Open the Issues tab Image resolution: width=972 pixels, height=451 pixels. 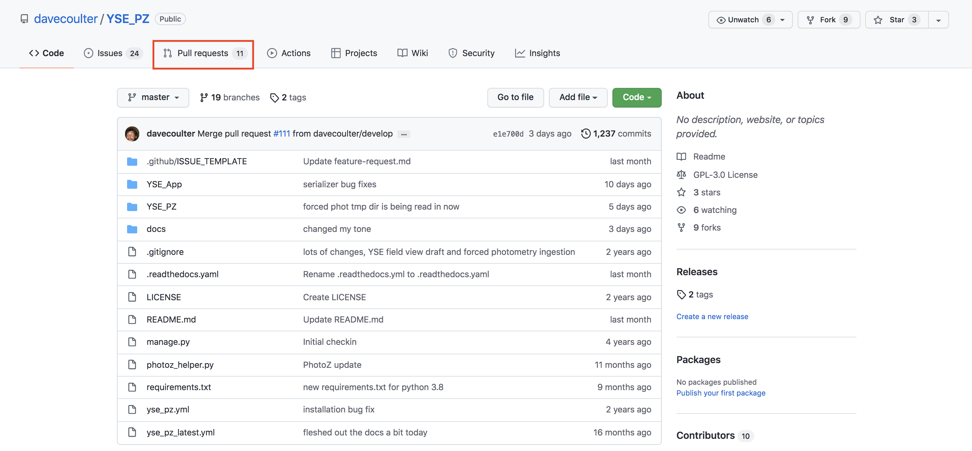click(113, 53)
